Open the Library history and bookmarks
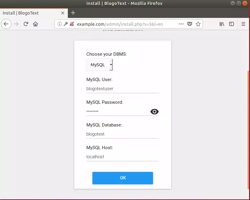Screen dimensions: 250x200 (x=222, y=24)
